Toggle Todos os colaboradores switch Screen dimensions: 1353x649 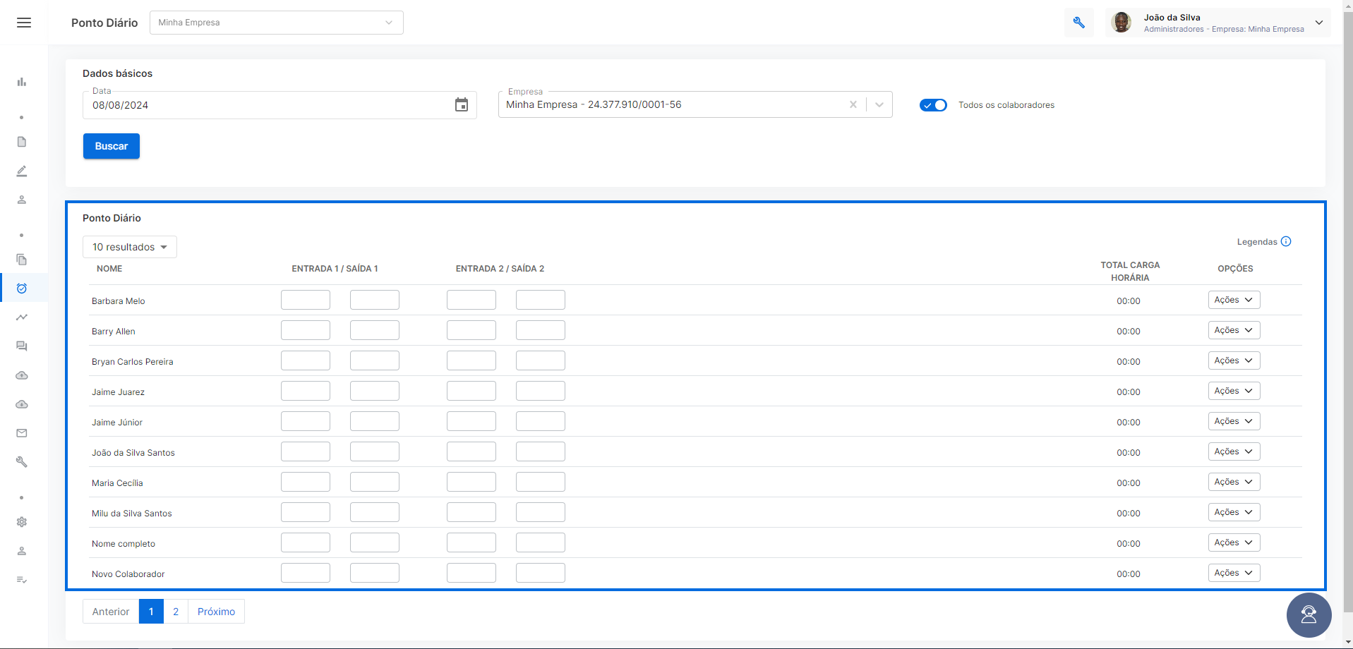click(x=933, y=105)
